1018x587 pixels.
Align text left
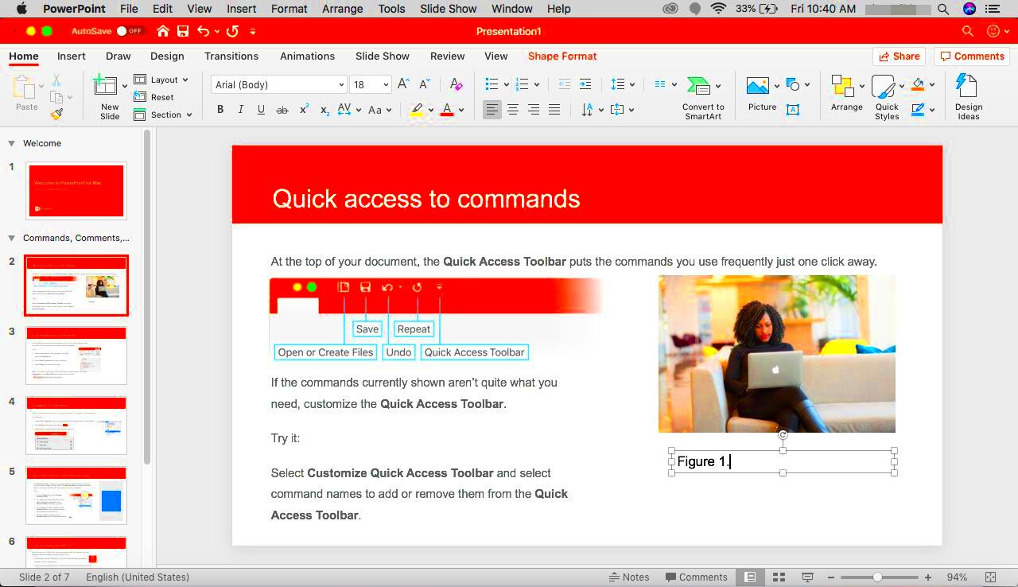pyautogui.click(x=492, y=110)
